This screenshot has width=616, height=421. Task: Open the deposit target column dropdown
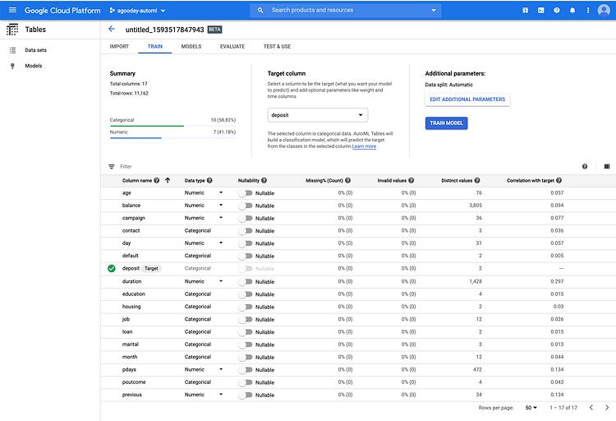point(318,115)
